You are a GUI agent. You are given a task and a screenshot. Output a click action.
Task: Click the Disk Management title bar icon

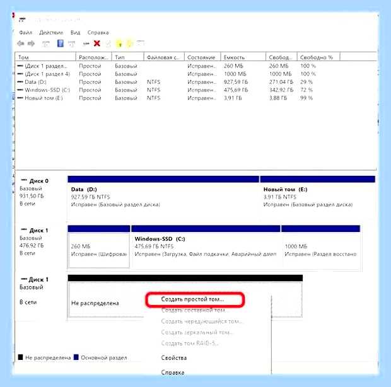(x=22, y=20)
